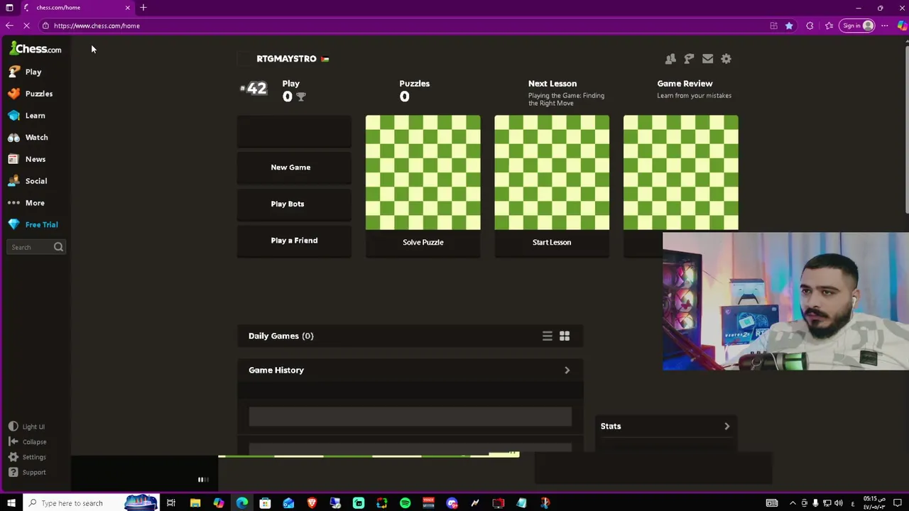Image resolution: width=909 pixels, height=511 pixels.
Task: Click the Start Lesson button
Action: point(552,242)
